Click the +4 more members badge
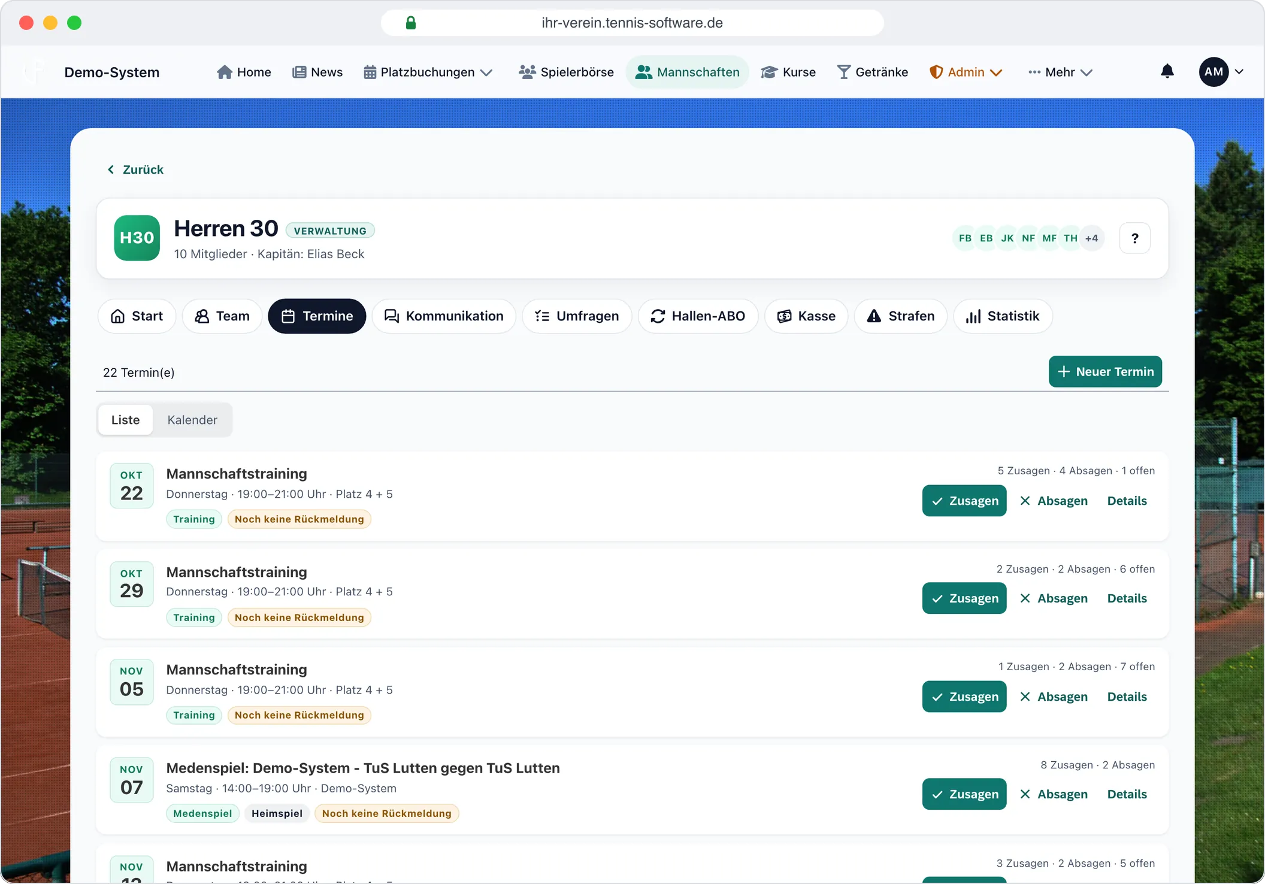The image size is (1265, 884). (1092, 238)
